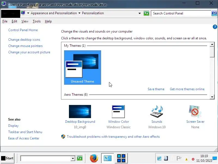218x164 pixels.
Task: Open the Desktop Background settings icon
Action: [80, 112]
